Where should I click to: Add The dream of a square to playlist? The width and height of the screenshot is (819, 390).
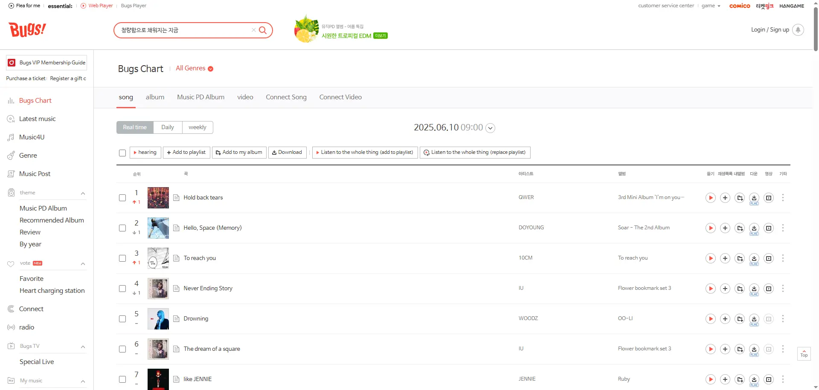(x=725, y=349)
